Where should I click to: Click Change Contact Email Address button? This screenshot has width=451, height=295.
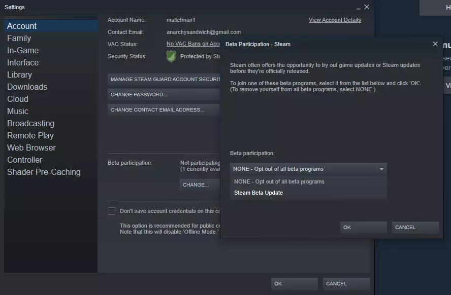click(164, 109)
